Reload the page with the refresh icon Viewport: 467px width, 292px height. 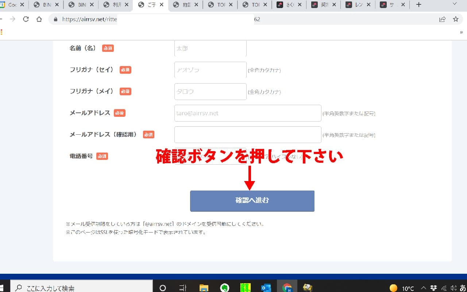coord(26,19)
